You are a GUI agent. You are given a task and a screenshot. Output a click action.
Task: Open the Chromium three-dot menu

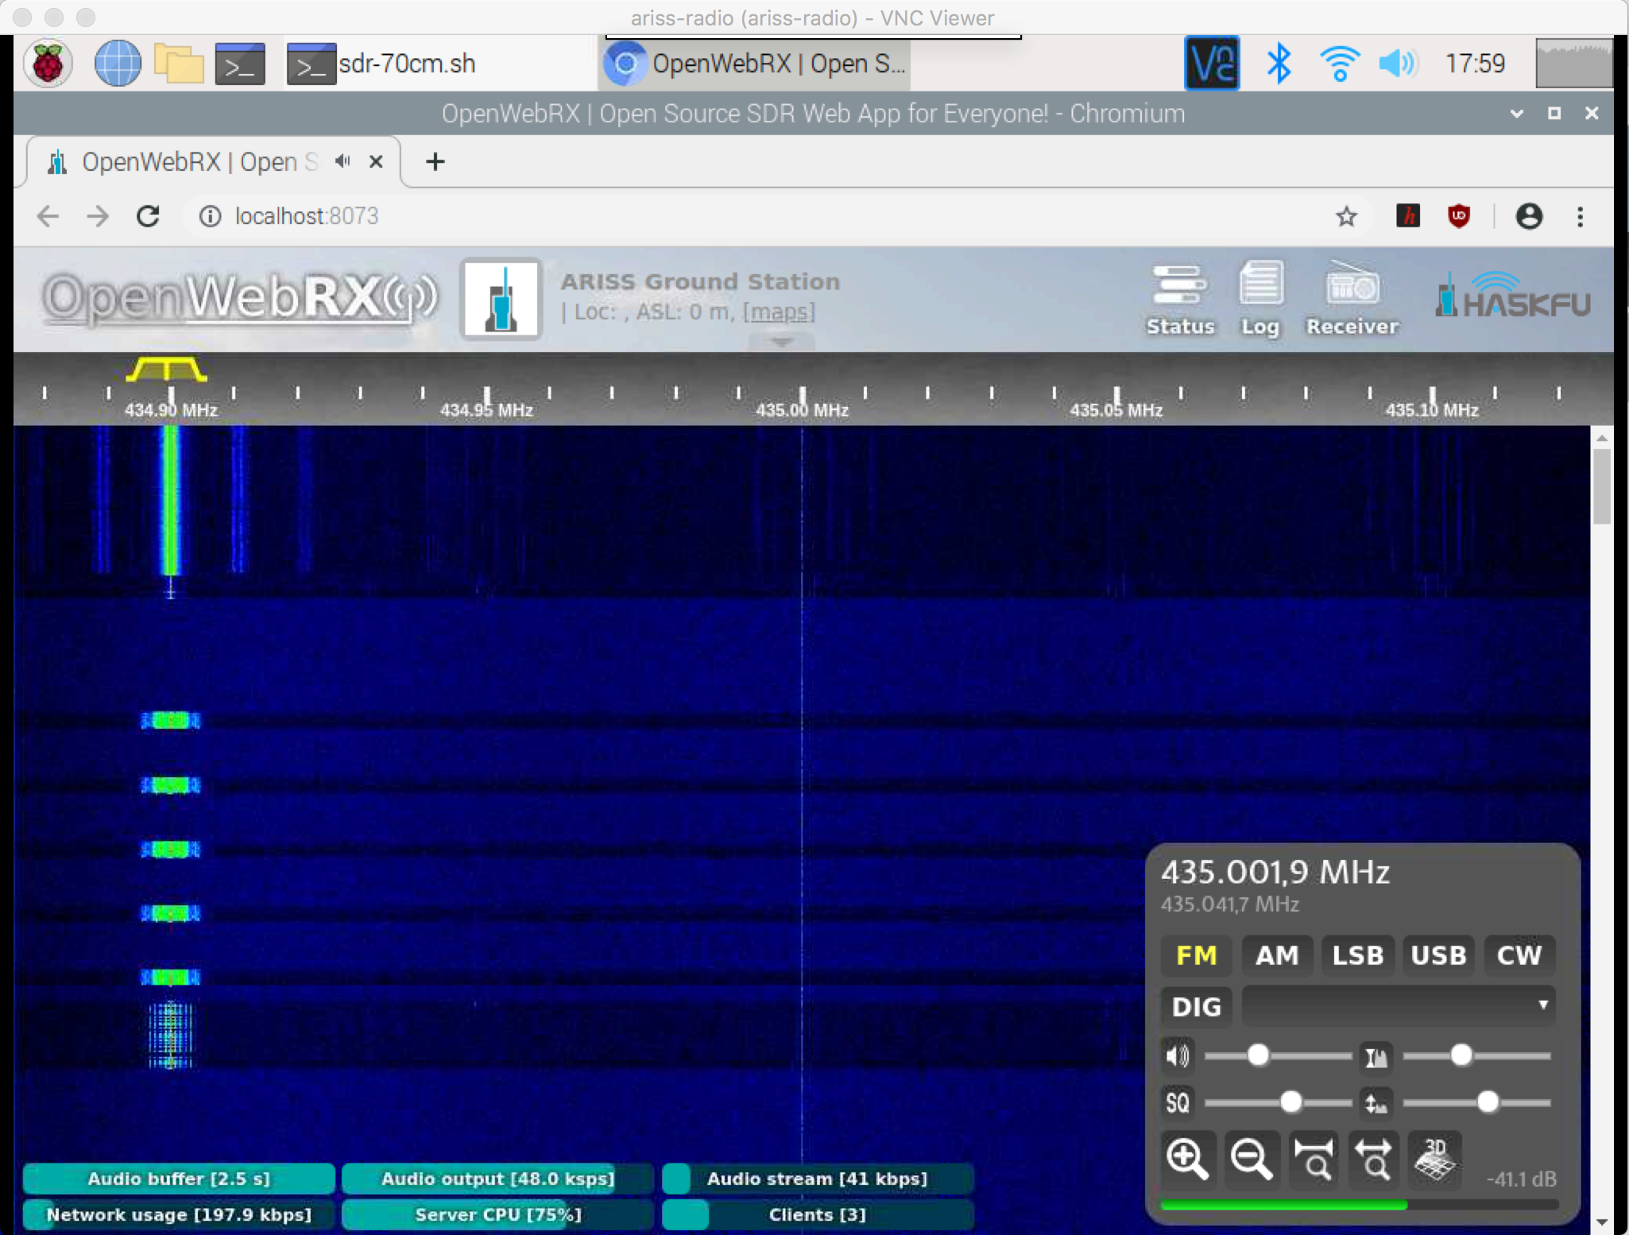pyautogui.click(x=1580, y=216)
